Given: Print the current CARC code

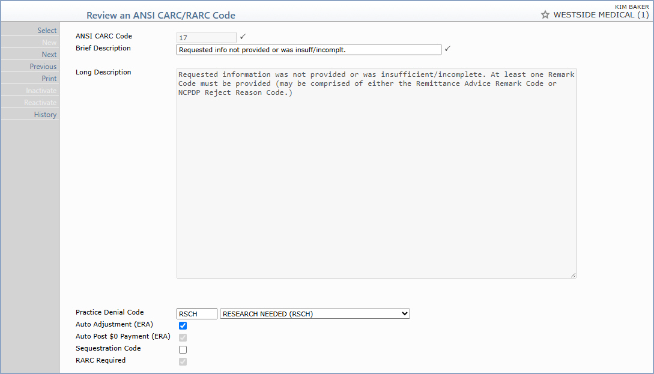Looking at the screenshot, I should click(x=49, y=79).
